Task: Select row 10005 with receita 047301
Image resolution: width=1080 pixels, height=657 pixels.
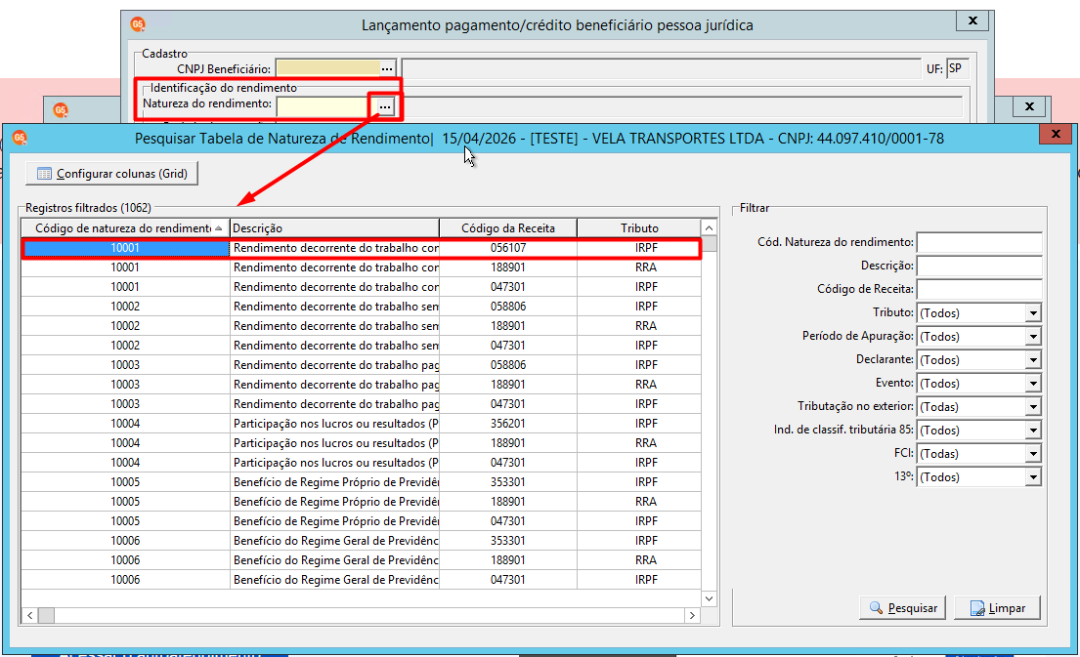Action: coord(361,520)
